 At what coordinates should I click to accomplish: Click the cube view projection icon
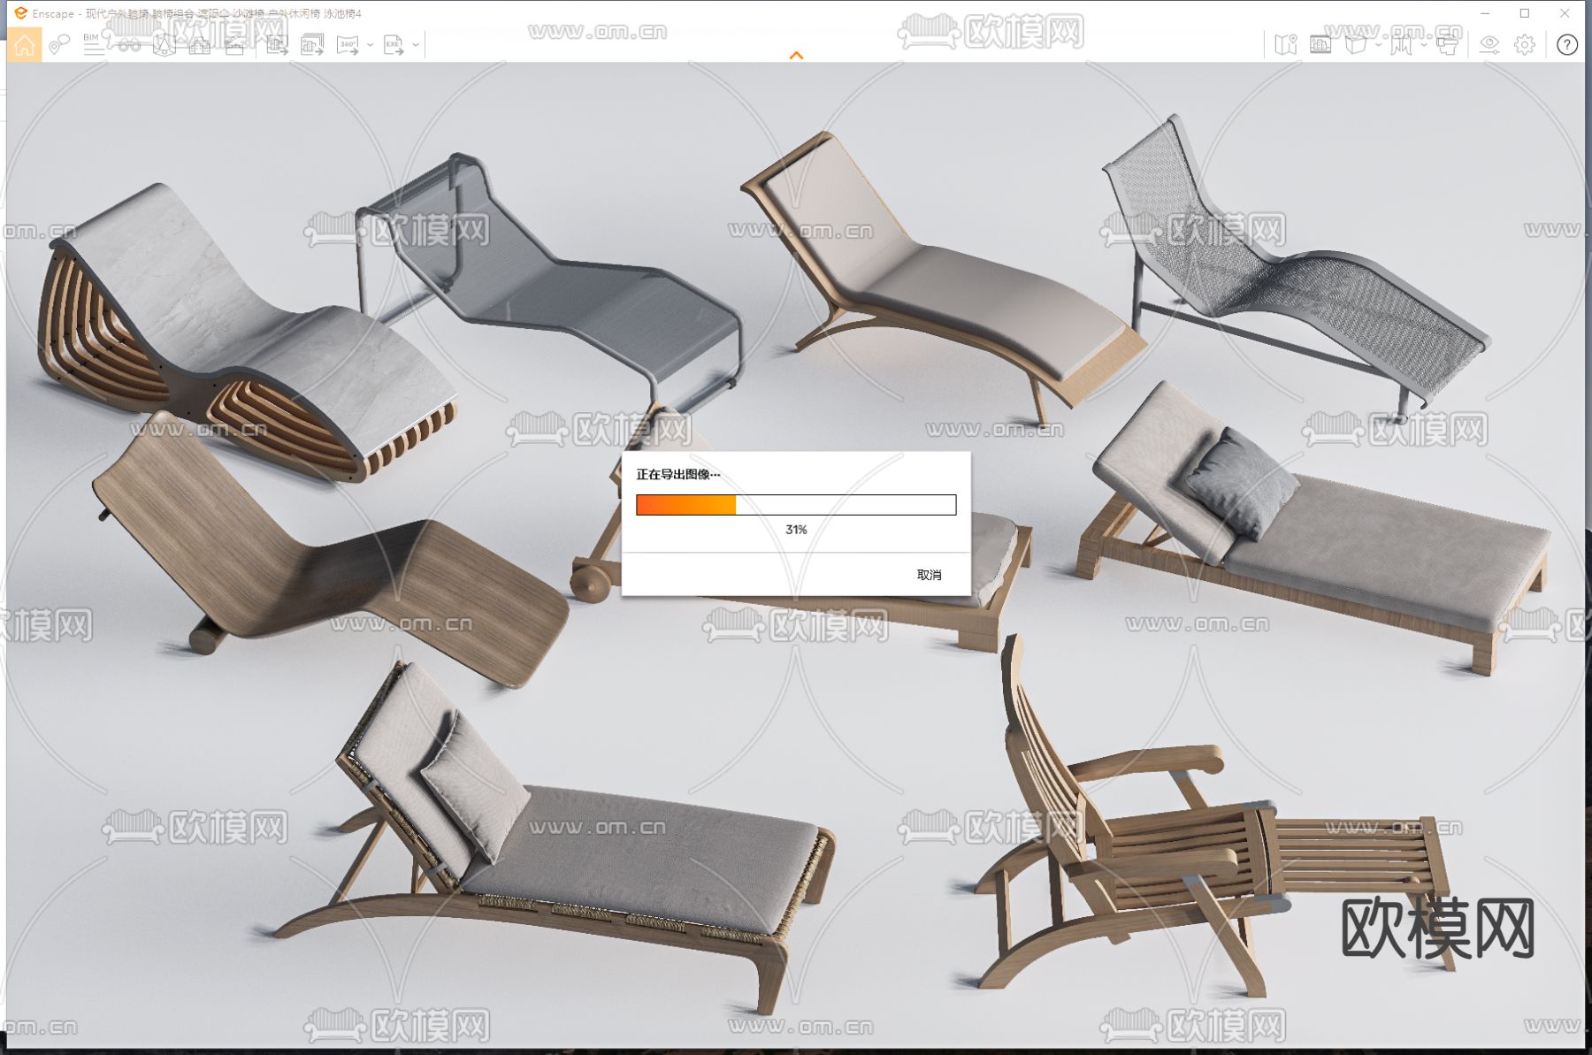point(1355,45)
